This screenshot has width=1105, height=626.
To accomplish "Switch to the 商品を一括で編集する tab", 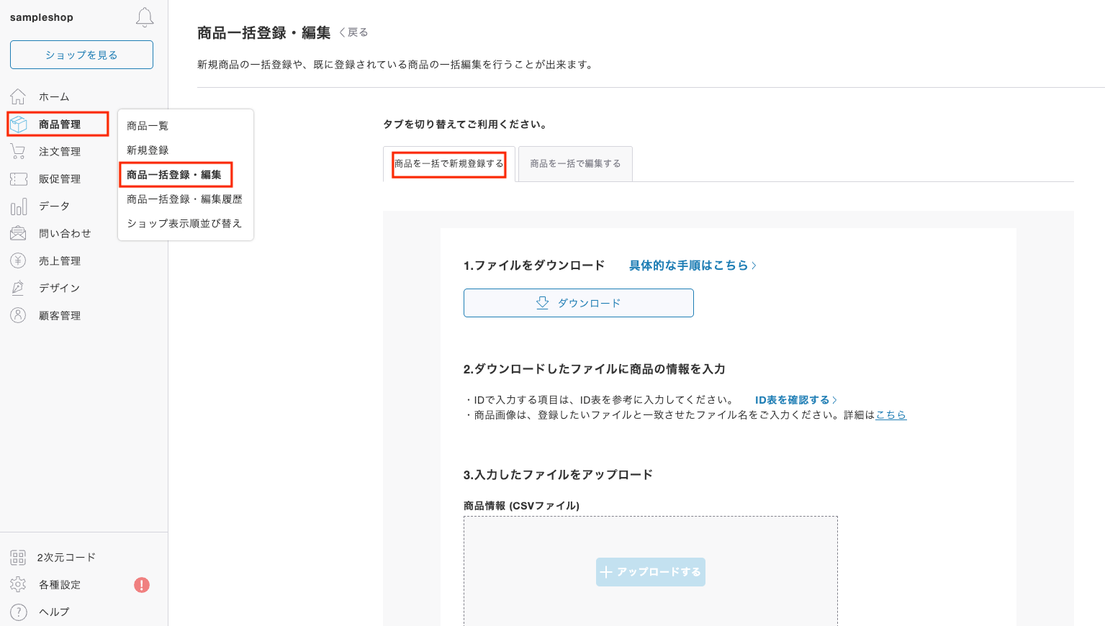I will 574,163.
